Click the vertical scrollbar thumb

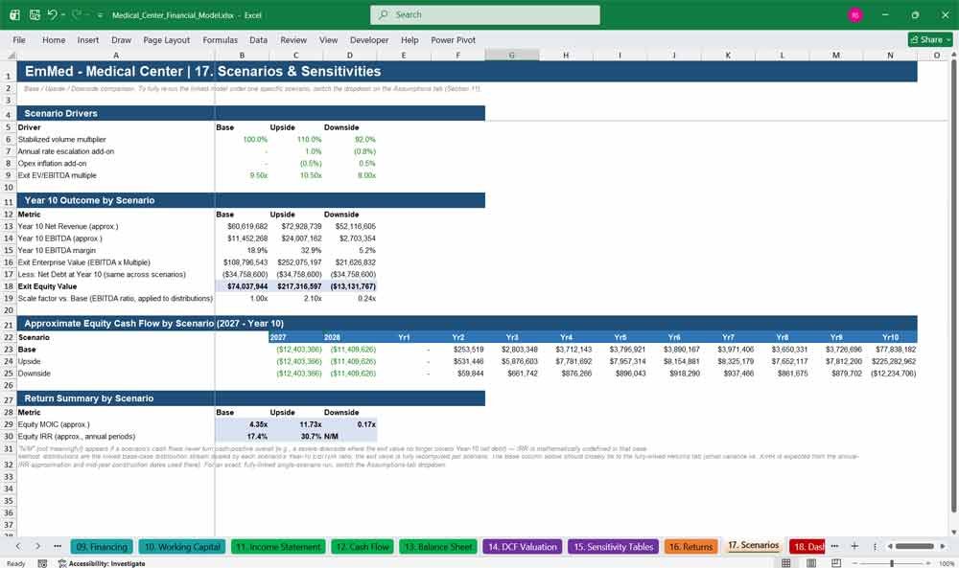pyautogui.click(x=953, y=287)
